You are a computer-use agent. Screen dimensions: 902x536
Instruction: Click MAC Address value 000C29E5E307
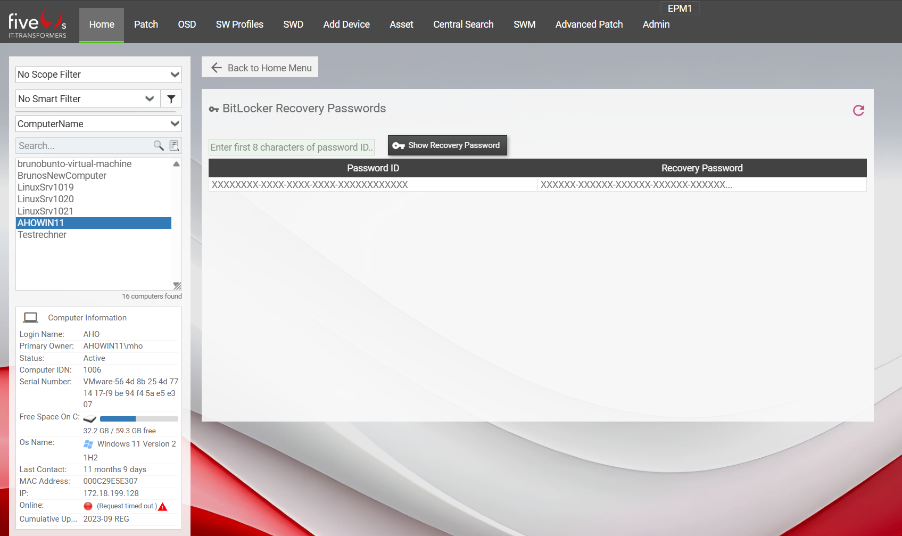(x=110, y=481)
